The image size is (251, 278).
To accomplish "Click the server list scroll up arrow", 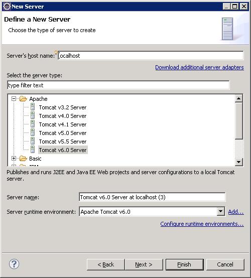I will tap(239, 98).
